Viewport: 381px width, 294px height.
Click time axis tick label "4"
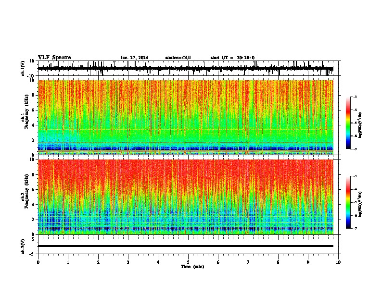tap(158, 262)
